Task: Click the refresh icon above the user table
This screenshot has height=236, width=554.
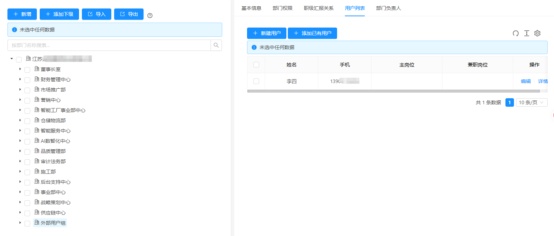Action: (x=516, y=33)
